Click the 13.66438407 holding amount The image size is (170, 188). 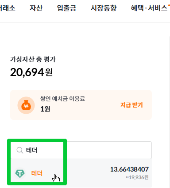coord(129,169)
